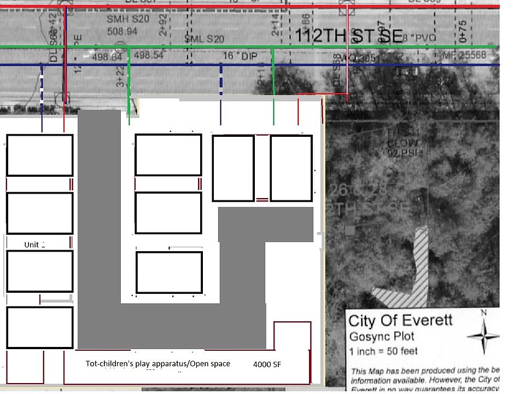This screenshot has width=525, height=394.
Task: Select the "508.94" elevation value
Action: coord(122,32)
